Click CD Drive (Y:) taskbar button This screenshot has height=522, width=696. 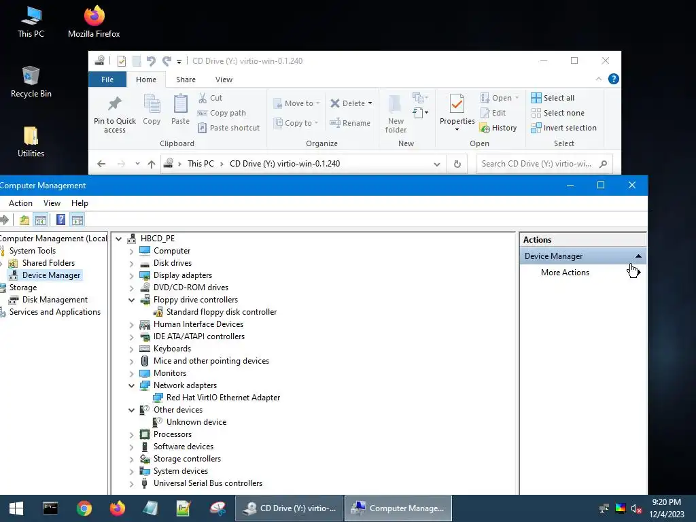(289, 508)
